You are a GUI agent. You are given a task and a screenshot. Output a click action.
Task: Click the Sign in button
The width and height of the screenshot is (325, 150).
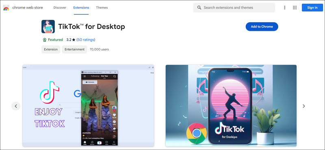click(312, 8)
